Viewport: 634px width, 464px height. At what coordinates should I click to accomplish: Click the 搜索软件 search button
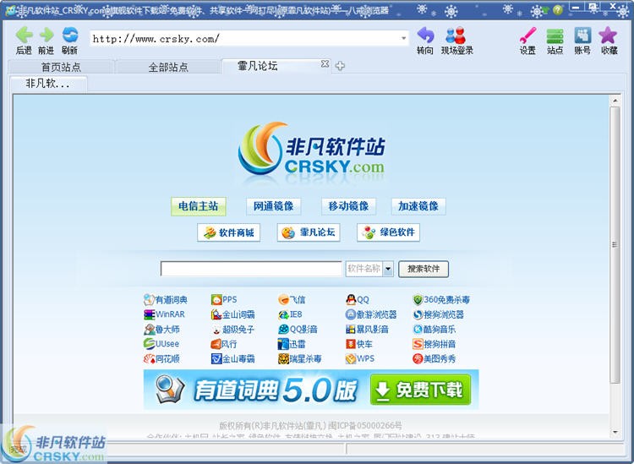(424, 269)
